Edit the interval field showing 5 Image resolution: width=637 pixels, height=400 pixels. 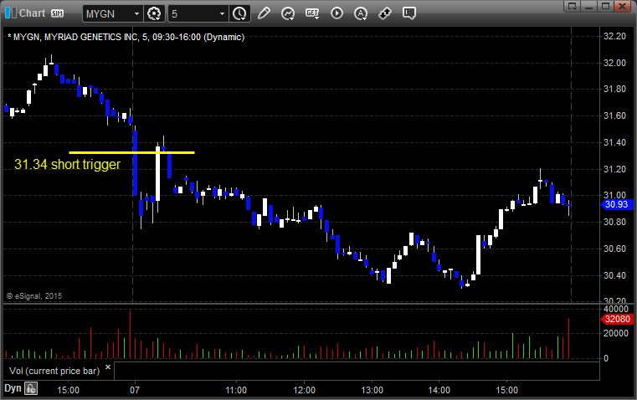coord(193,13)
